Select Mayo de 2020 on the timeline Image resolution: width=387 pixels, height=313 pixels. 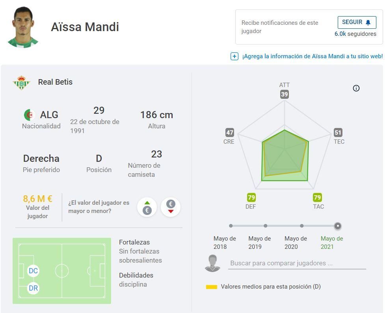point(301,226)
